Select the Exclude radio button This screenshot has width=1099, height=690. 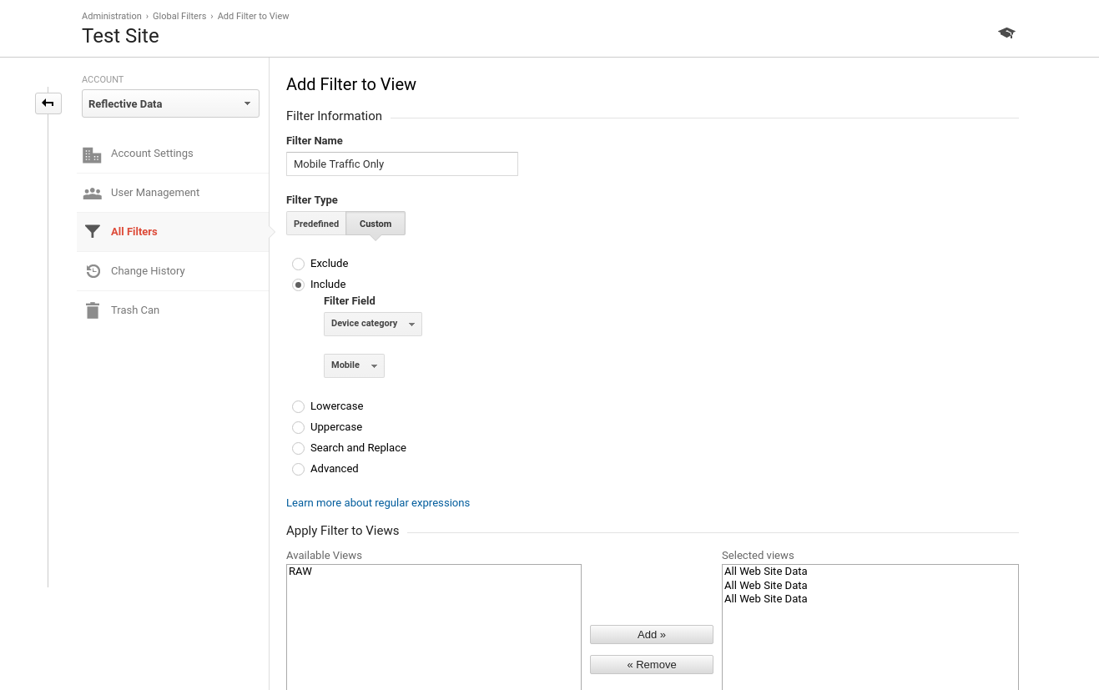(x=298, y=264)
